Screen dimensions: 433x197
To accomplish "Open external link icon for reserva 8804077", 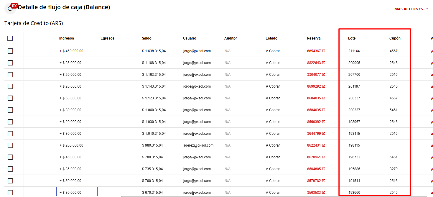I will pos(324,75).
